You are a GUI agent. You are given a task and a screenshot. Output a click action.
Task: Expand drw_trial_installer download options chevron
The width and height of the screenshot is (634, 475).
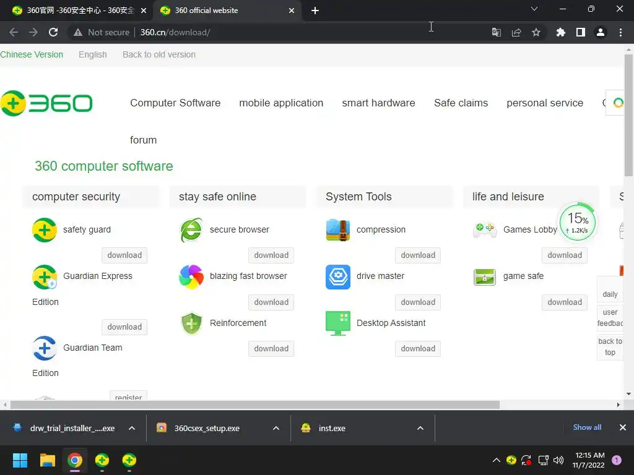[x=132, y=428]
